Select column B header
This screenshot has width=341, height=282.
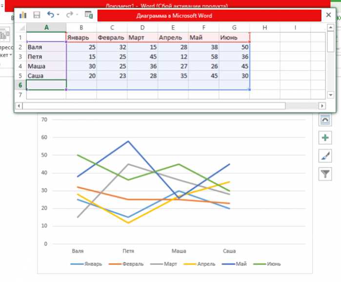81,28
